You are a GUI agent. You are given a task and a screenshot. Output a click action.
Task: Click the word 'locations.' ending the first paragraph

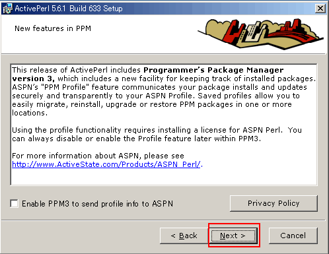pos(30,113)
